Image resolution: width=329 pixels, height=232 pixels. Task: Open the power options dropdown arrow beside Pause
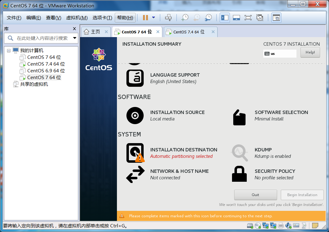(x=153, y=17)
